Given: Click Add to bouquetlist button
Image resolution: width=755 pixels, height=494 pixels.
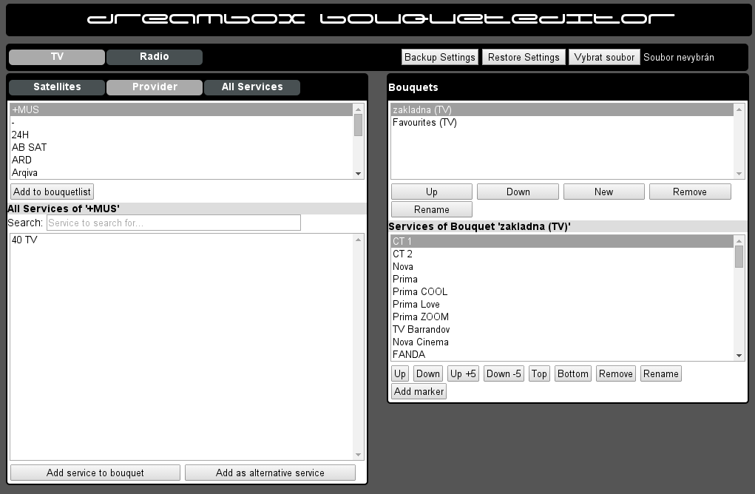Looking at the screenshot, I should pos(52,192).
